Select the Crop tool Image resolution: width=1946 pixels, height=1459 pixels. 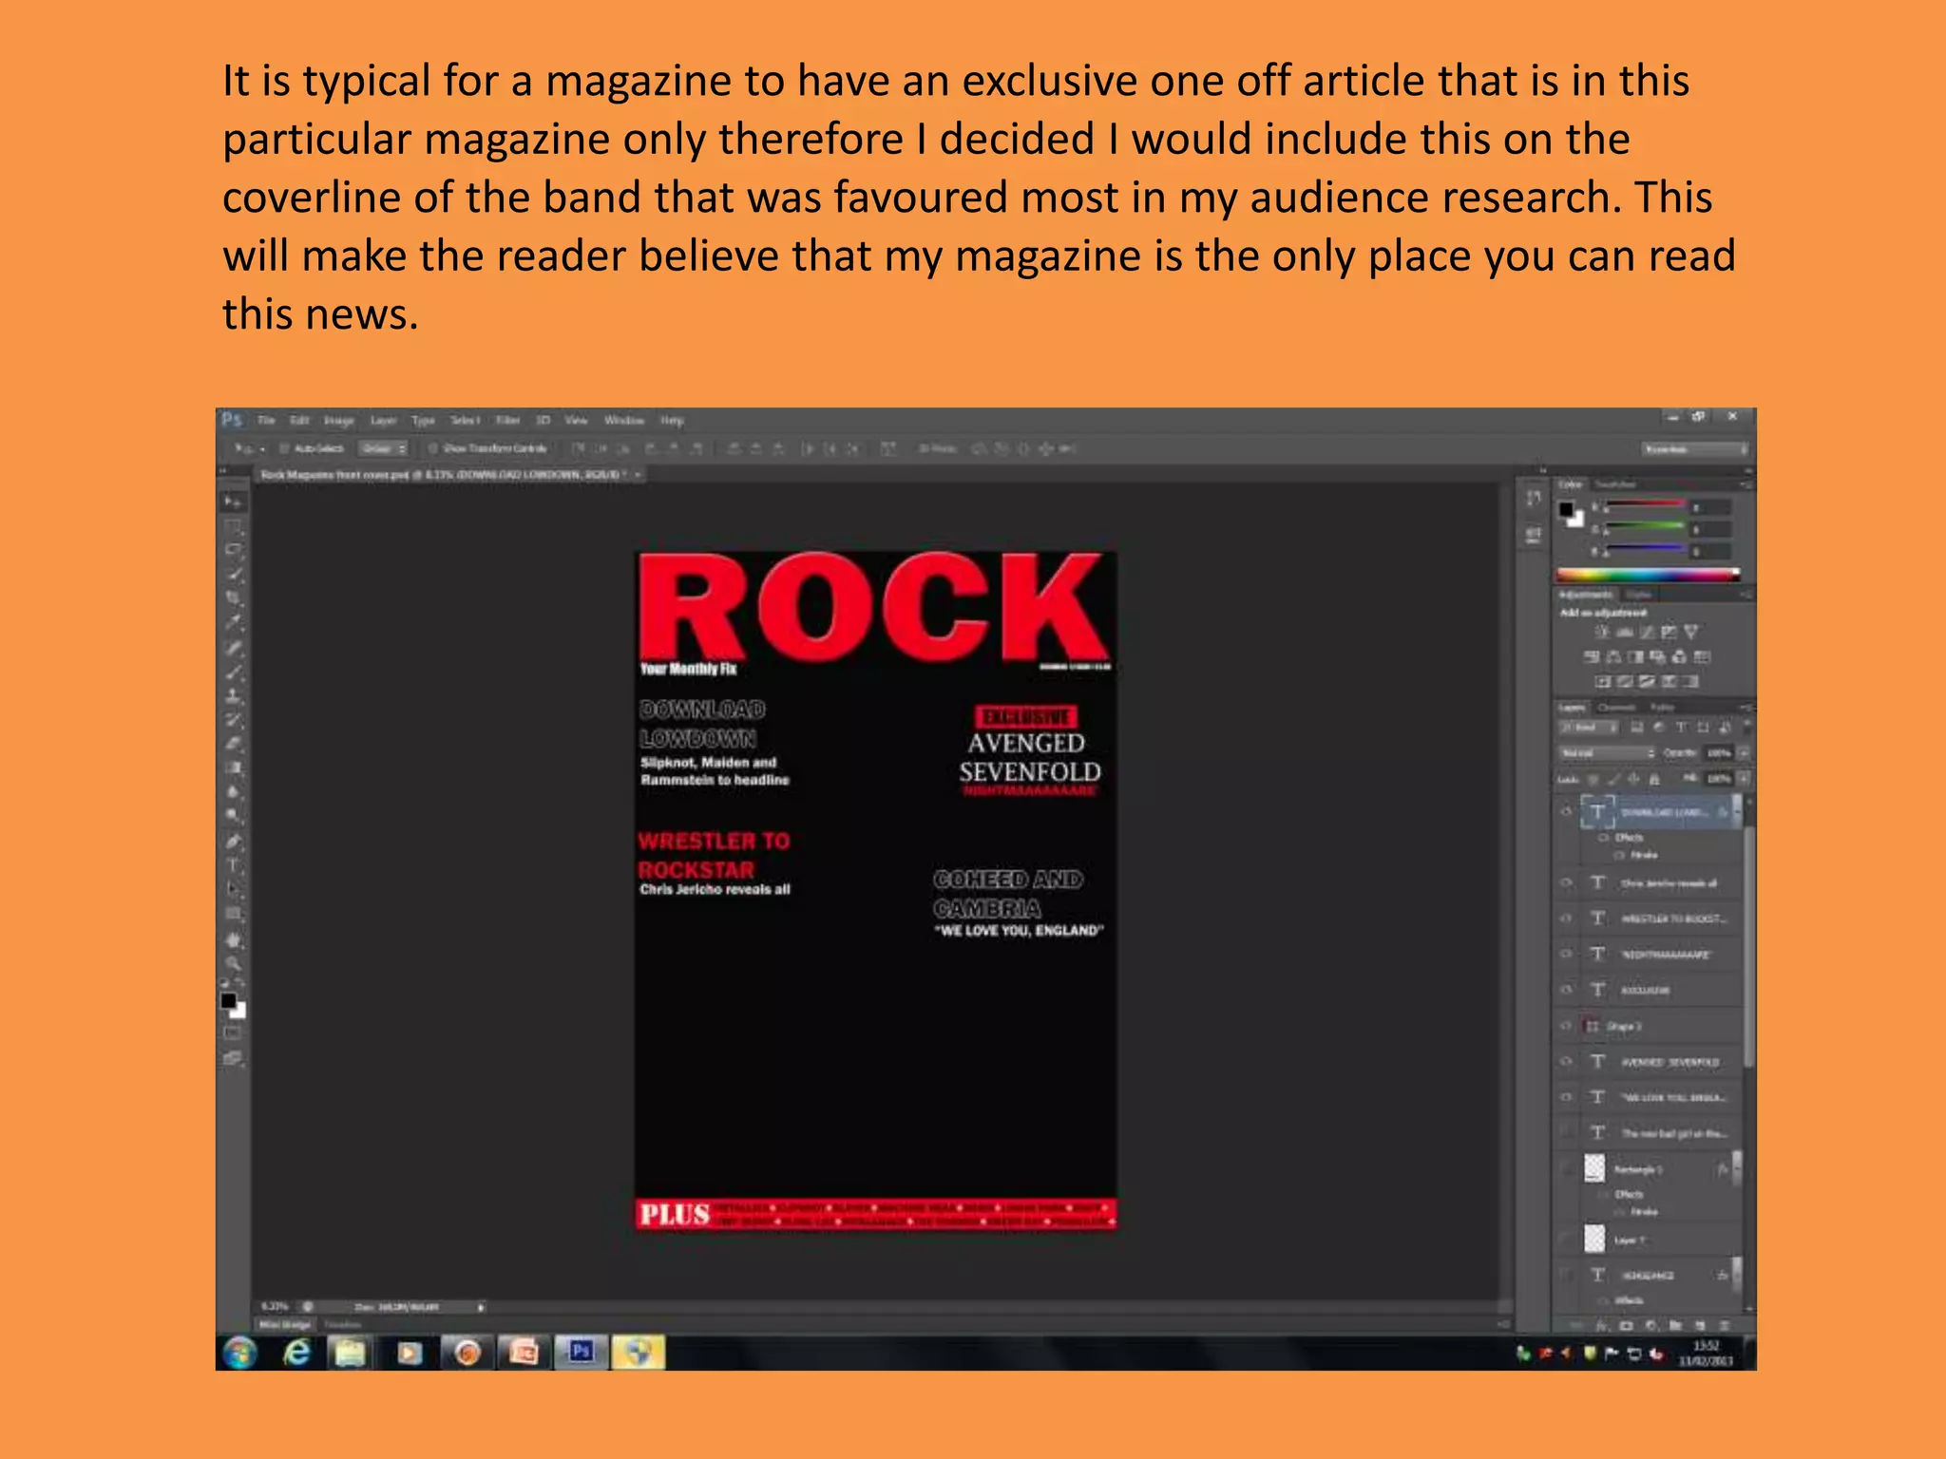click(233, 598)
